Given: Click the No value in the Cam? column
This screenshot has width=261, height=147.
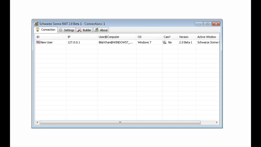Looking at the screenshot, I should click(x=170, y=42).
